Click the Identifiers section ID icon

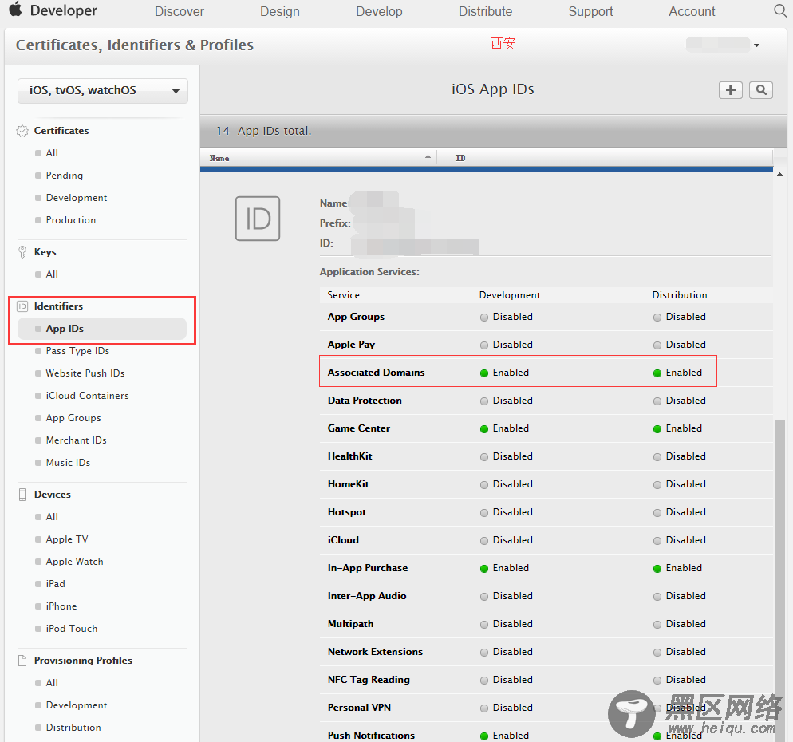22,306
